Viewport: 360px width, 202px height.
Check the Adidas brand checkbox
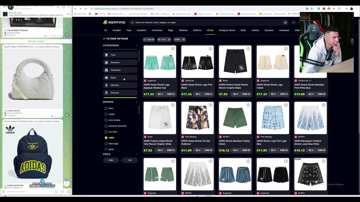click(x=106, y=114)
